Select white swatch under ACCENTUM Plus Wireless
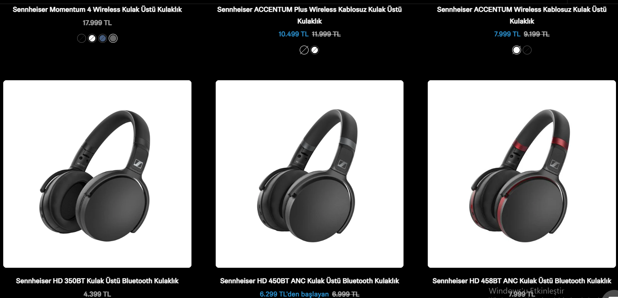Image resolution: width=618 pixels, height=298 pixels. pyautogui.click(x=315, y=50)
